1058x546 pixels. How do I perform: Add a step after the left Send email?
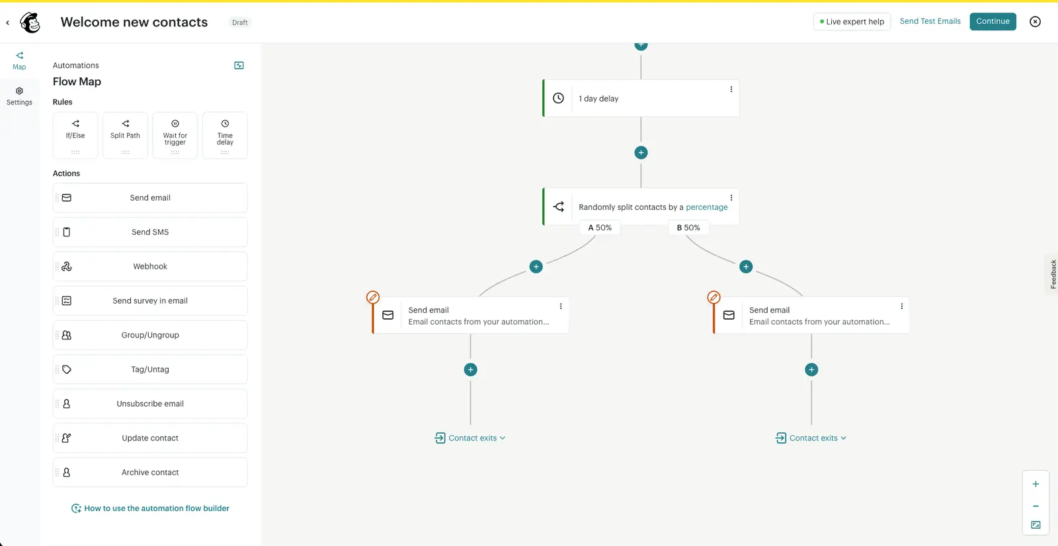pos(471,370)
